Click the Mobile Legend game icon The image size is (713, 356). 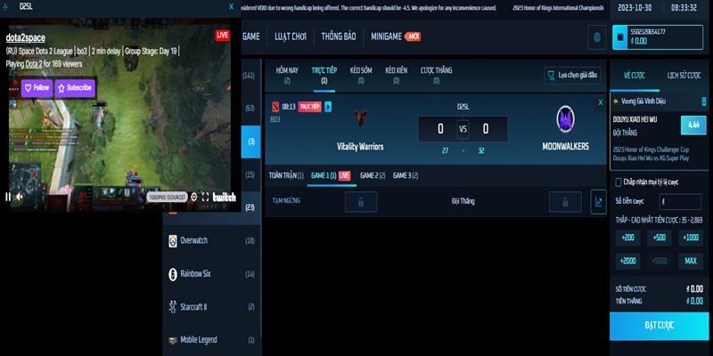[x=173, y=340]
